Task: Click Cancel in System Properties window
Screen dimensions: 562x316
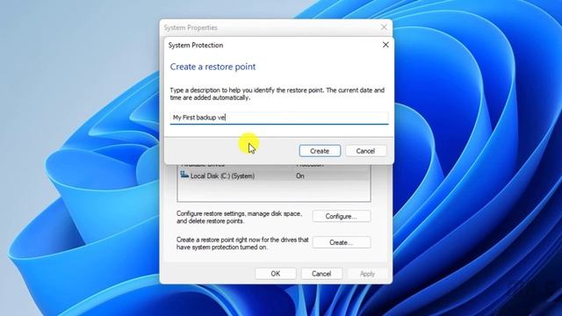Action: tap(321, 274)
